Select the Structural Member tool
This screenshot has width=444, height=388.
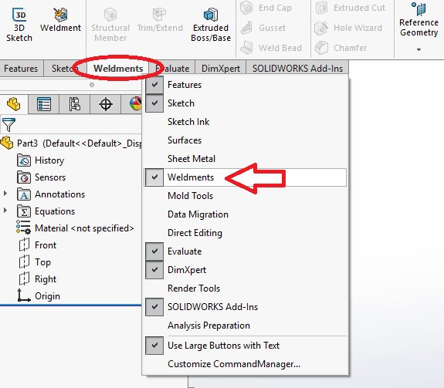tap(110, 25)
